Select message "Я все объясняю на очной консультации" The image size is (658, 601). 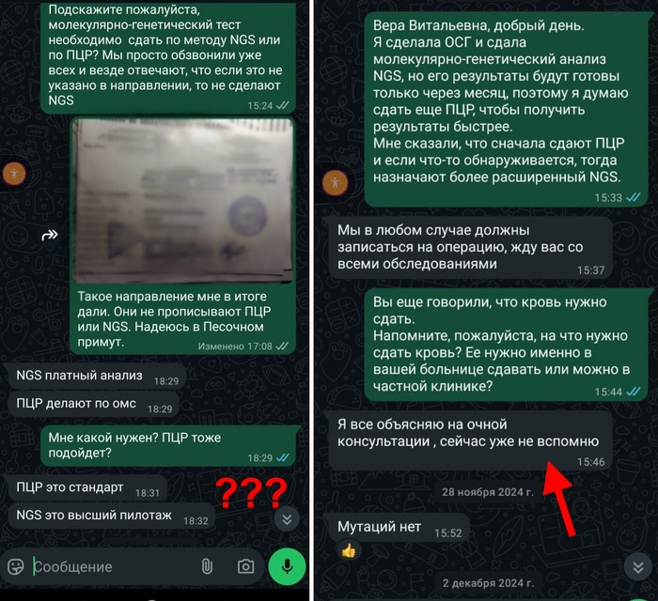[470, 440]
